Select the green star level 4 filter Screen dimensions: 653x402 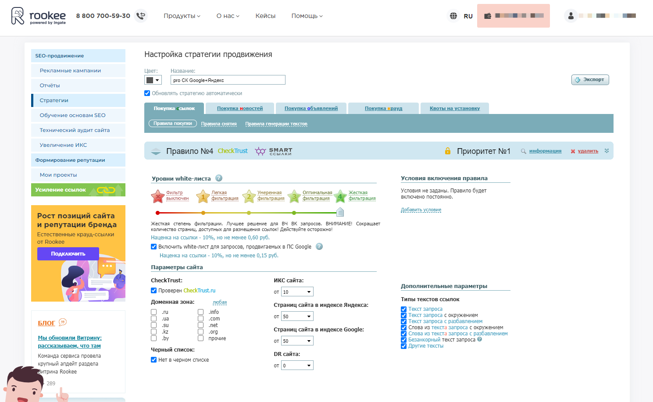[340, 196]
